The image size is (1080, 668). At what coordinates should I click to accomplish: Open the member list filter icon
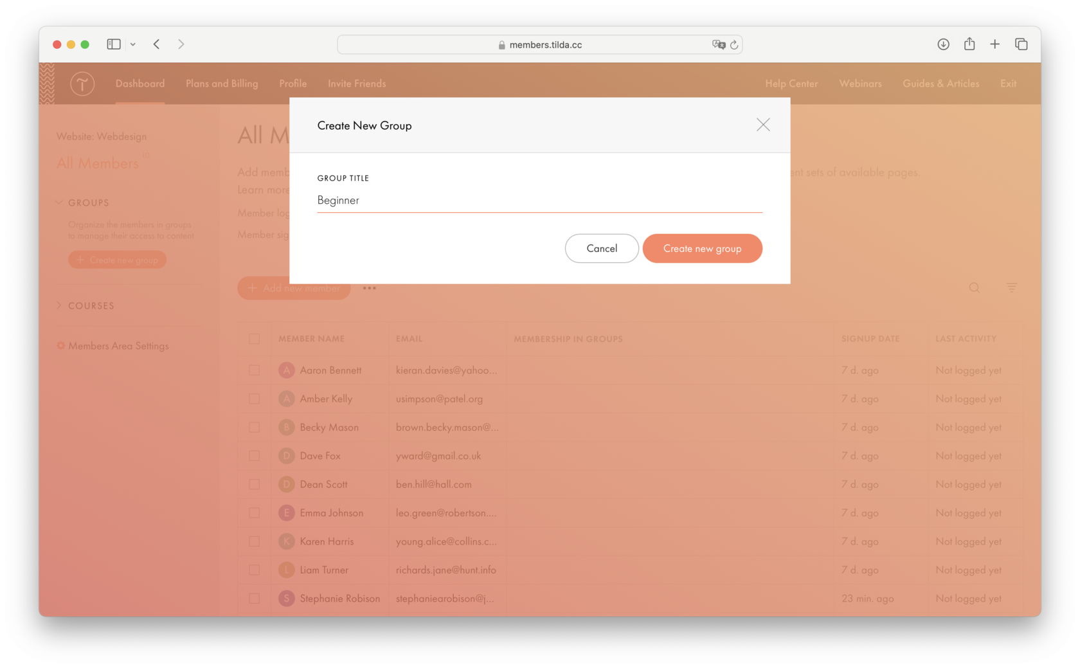pos(1011,287)
